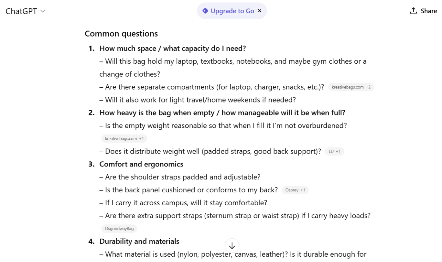Click the blue diamond upgrade sparkle icon
Image resolution: width=442 pixels, height=262 pixels.
pyautogui.click(x=206, y=10)
